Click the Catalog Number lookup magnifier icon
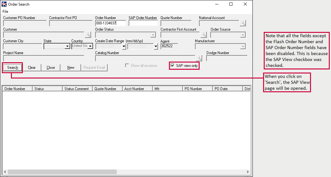Image resolution: width=331 pixels, height=177 pixels. (x=199, y=58)
